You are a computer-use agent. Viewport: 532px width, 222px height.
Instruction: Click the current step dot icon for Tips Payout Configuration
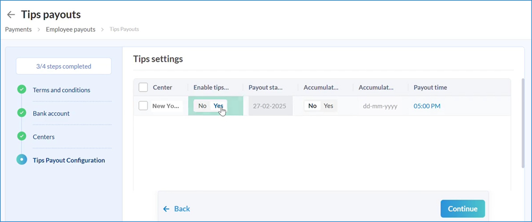[x=22, y=159]
